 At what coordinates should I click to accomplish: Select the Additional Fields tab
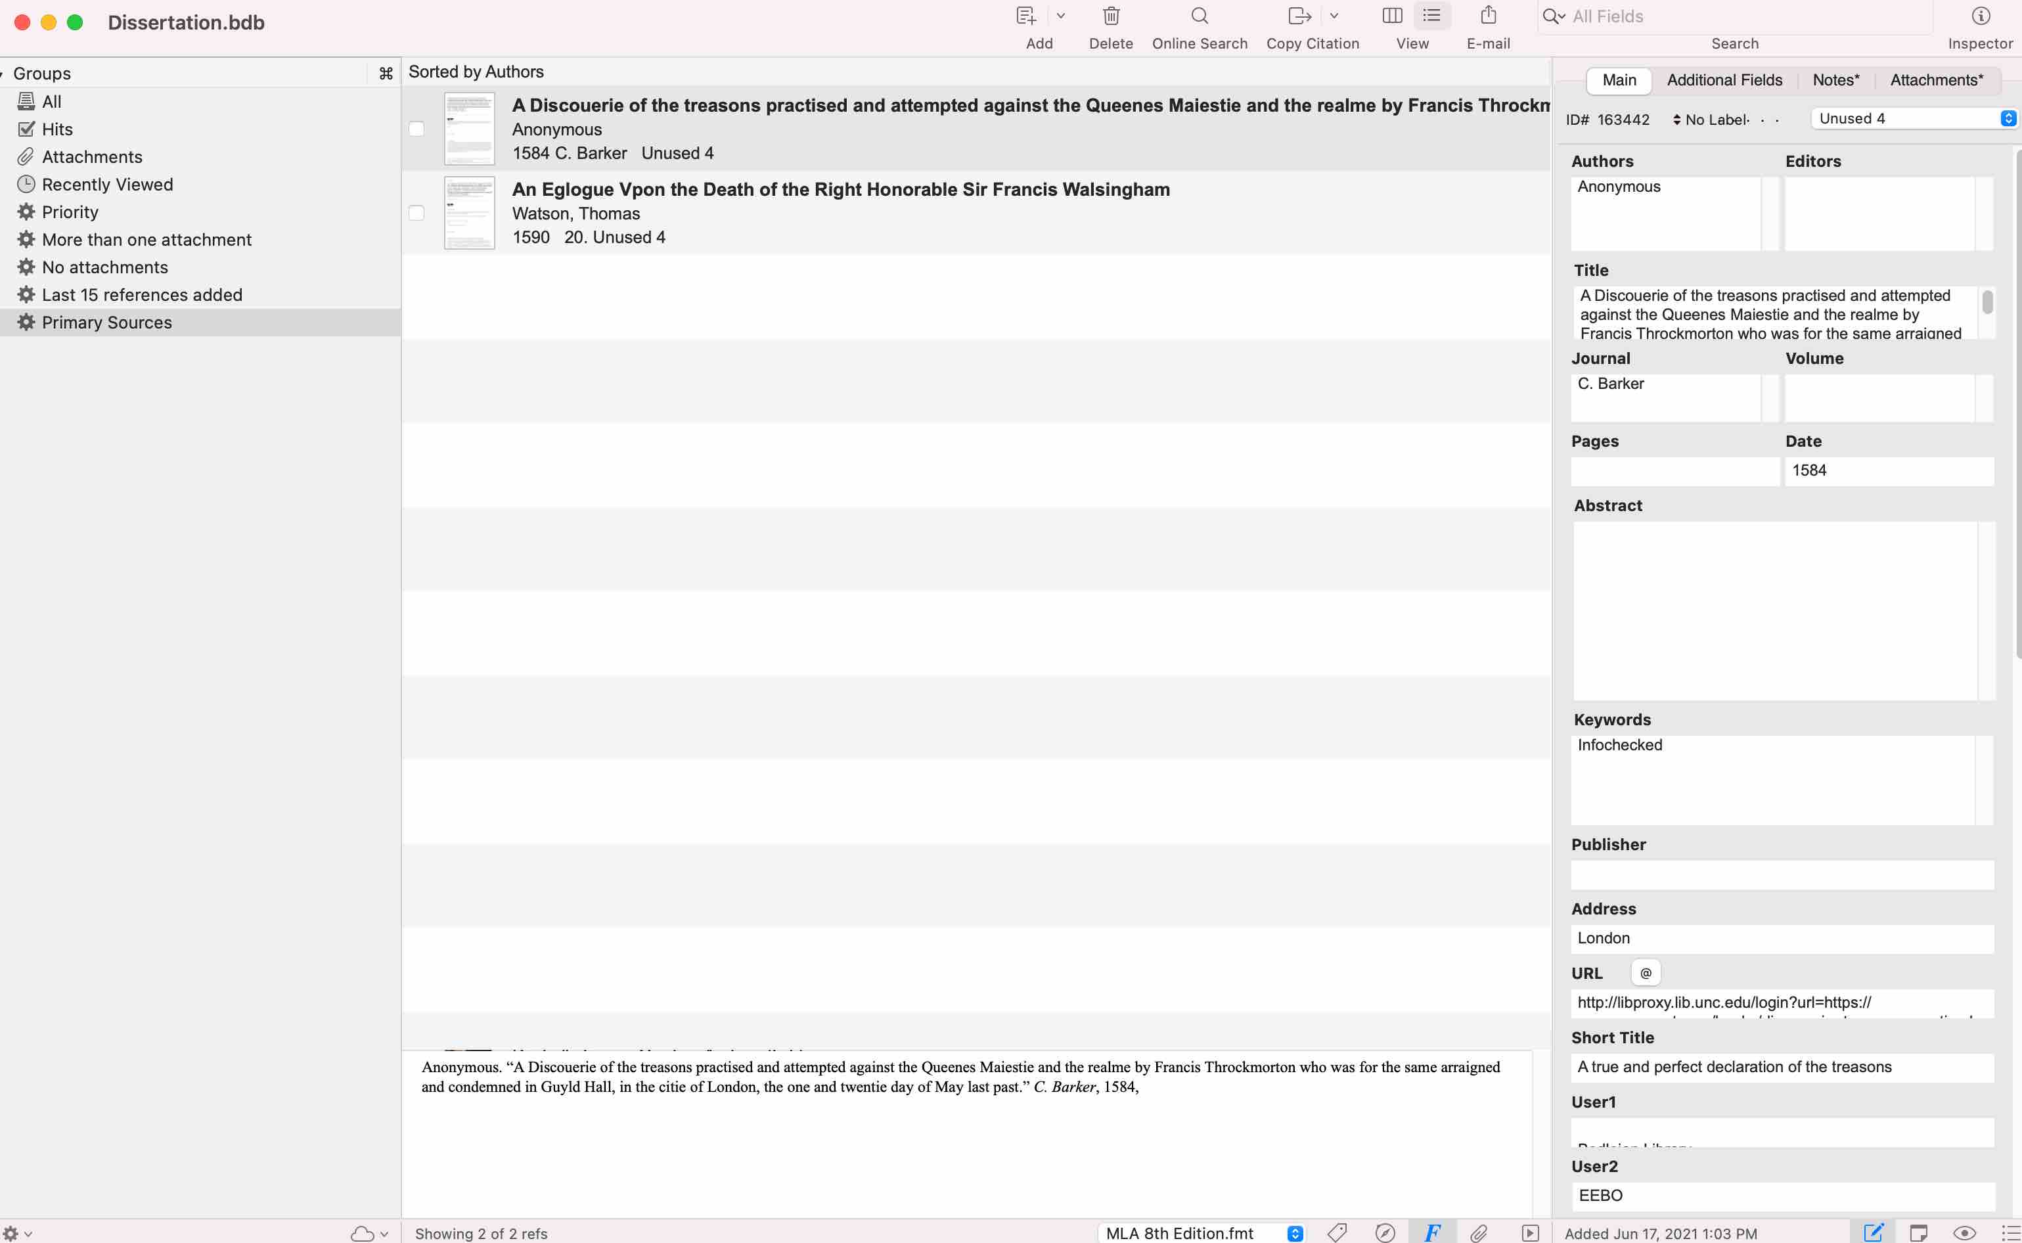[x=1724, y=79]
